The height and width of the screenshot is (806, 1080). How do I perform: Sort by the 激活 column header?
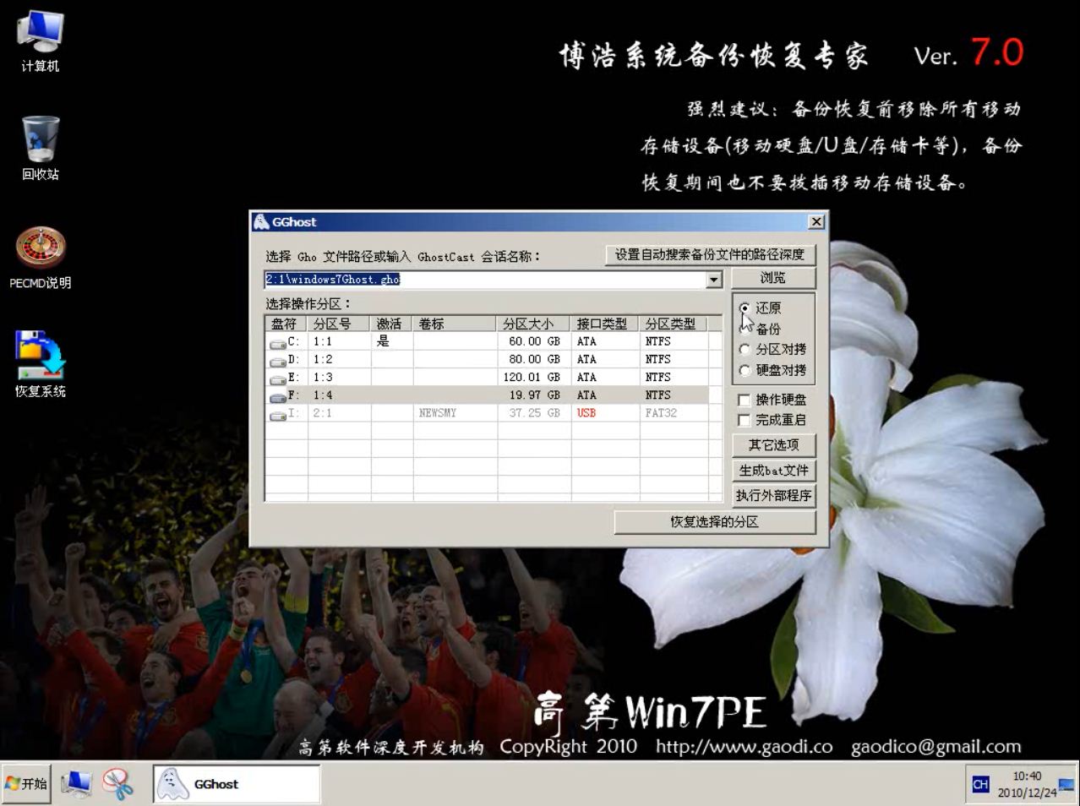(x=392, y=324)
